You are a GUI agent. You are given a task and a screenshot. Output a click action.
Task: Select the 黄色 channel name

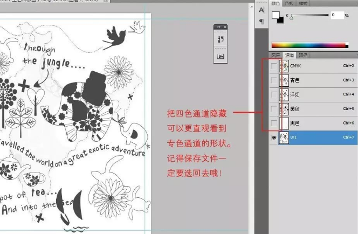pos(294,109)
